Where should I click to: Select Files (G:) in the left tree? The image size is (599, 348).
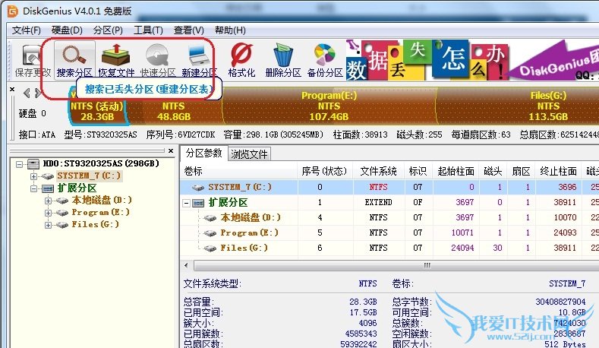[95, 224]
